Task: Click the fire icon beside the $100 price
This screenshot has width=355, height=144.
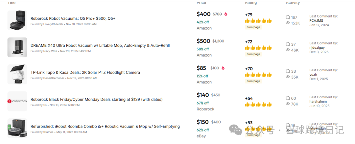Action: pos(223,68)
